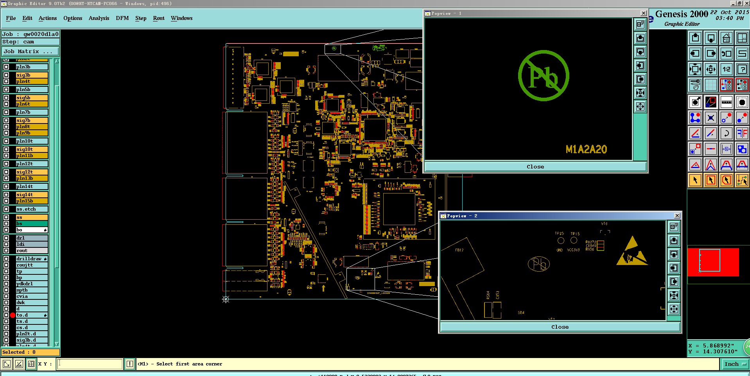750x376 pixels.
Task: Open the Options menu
Action: pos(73,18)
